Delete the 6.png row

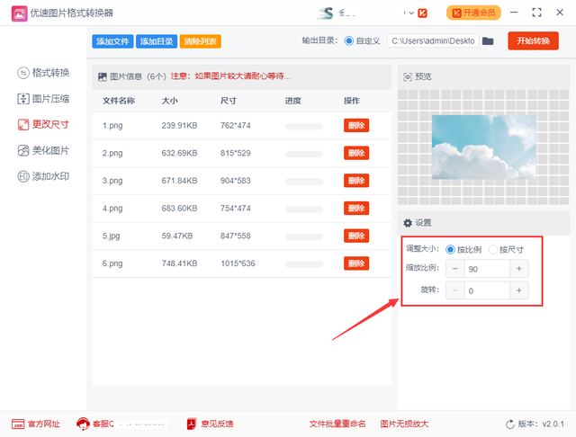pos(356,263)
